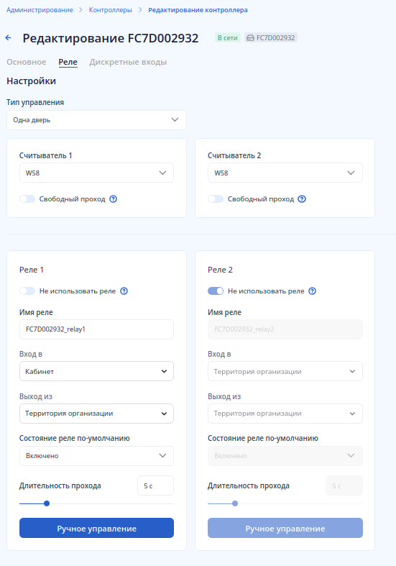Toggle Не использовать реле for Реле 1
The height and width of the screenshot is (566, 396).
pos(27,291)
